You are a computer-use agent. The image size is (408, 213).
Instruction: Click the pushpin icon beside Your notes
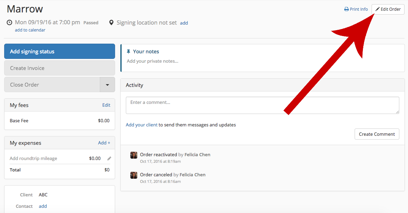[x=128, y=52]
